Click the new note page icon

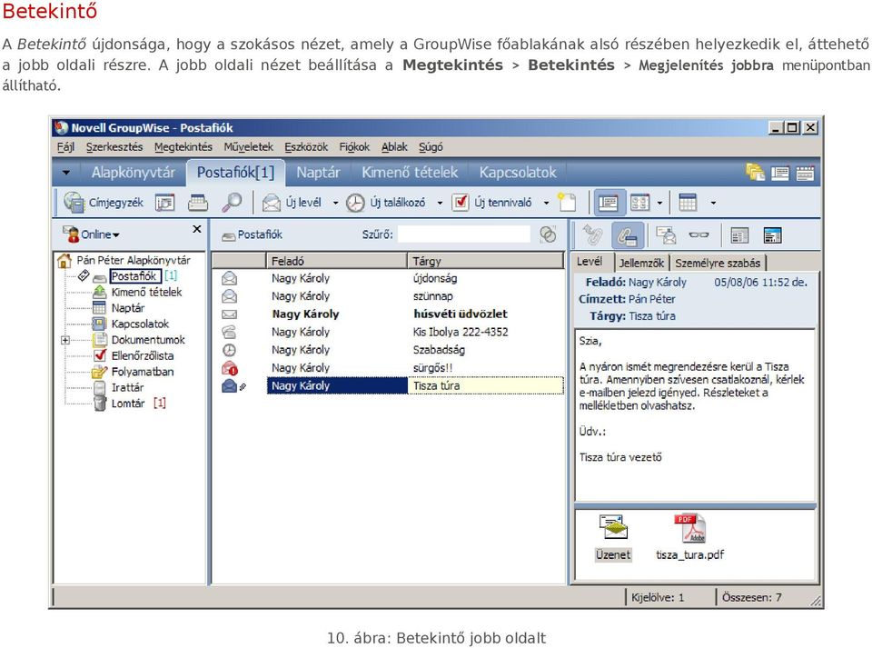(567, 203)
